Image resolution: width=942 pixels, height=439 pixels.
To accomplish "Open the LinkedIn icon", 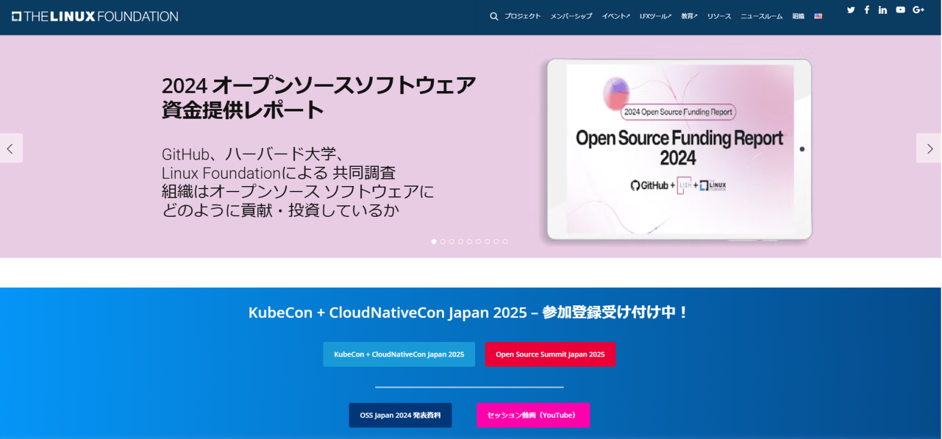I will coord(882,10).
